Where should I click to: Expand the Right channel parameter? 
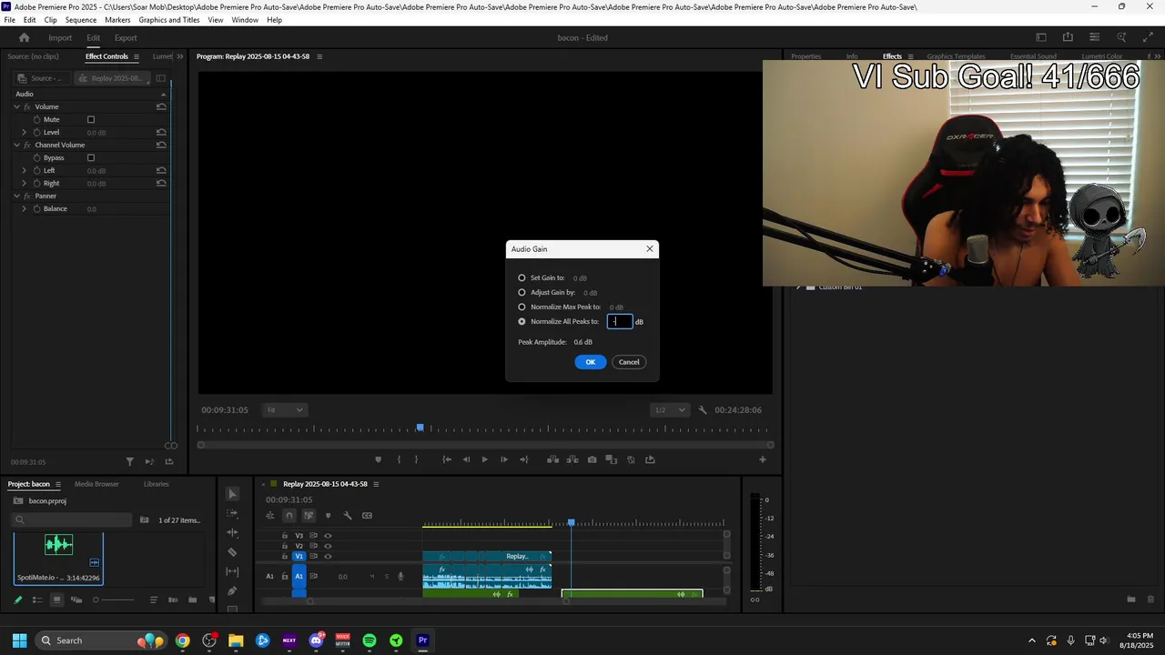pyautogui.click(x=25, y=183)
